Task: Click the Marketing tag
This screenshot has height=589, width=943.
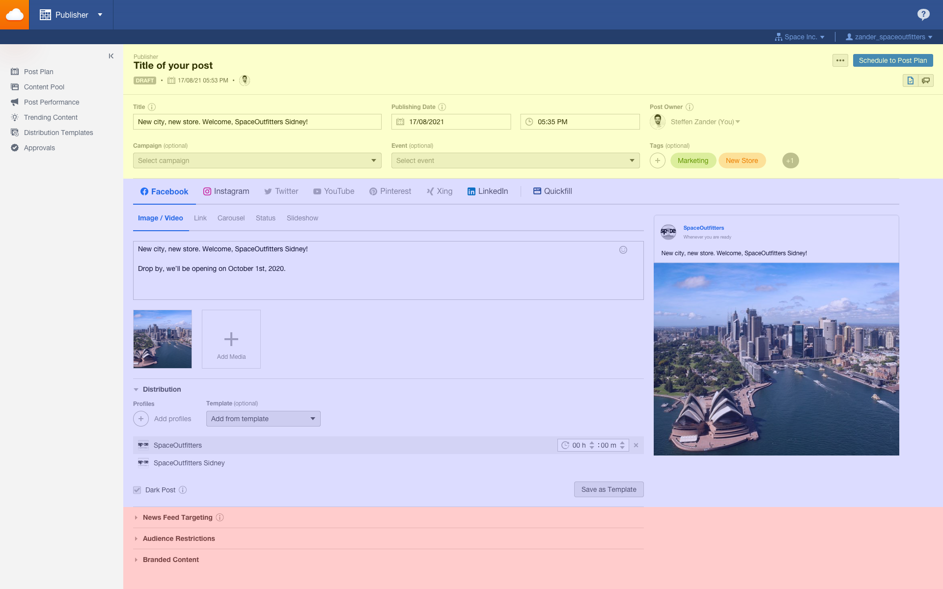Action: tap(693, 161)
